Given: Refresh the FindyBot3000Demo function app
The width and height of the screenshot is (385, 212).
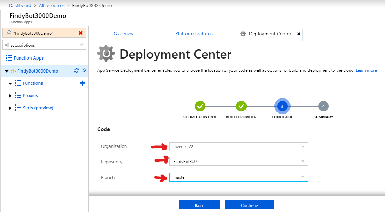Looking at the screenshot, I should pyautogui.click(x=77, y=70).
